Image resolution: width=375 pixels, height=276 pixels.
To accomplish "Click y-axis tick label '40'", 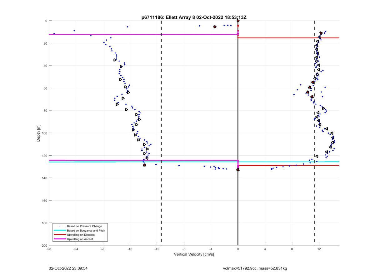I will tap(45, 66).
